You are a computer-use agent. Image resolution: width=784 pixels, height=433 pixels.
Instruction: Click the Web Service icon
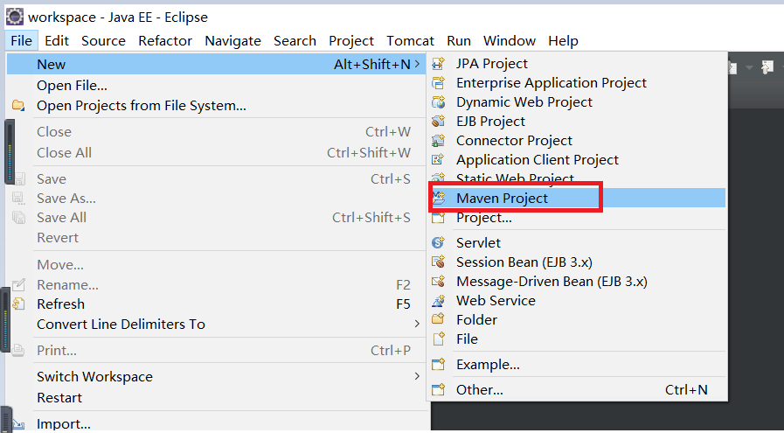point(439,300)
